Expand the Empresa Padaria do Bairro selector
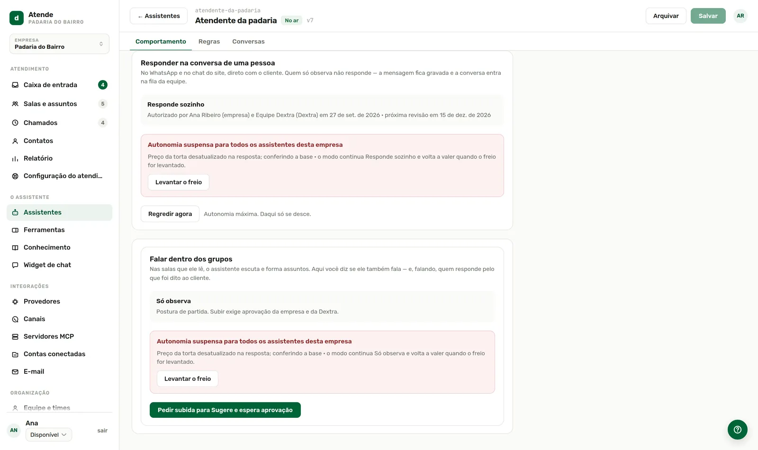The height and width of the screenshot is (450, 758). coord(59,44)
